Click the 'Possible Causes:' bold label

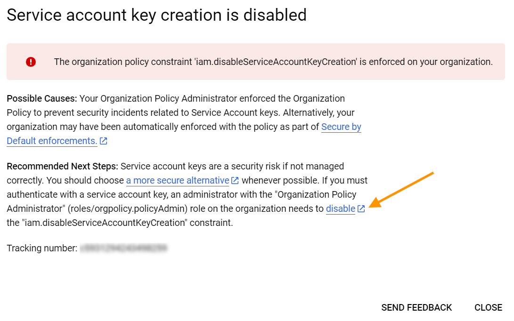click(42, 98)
